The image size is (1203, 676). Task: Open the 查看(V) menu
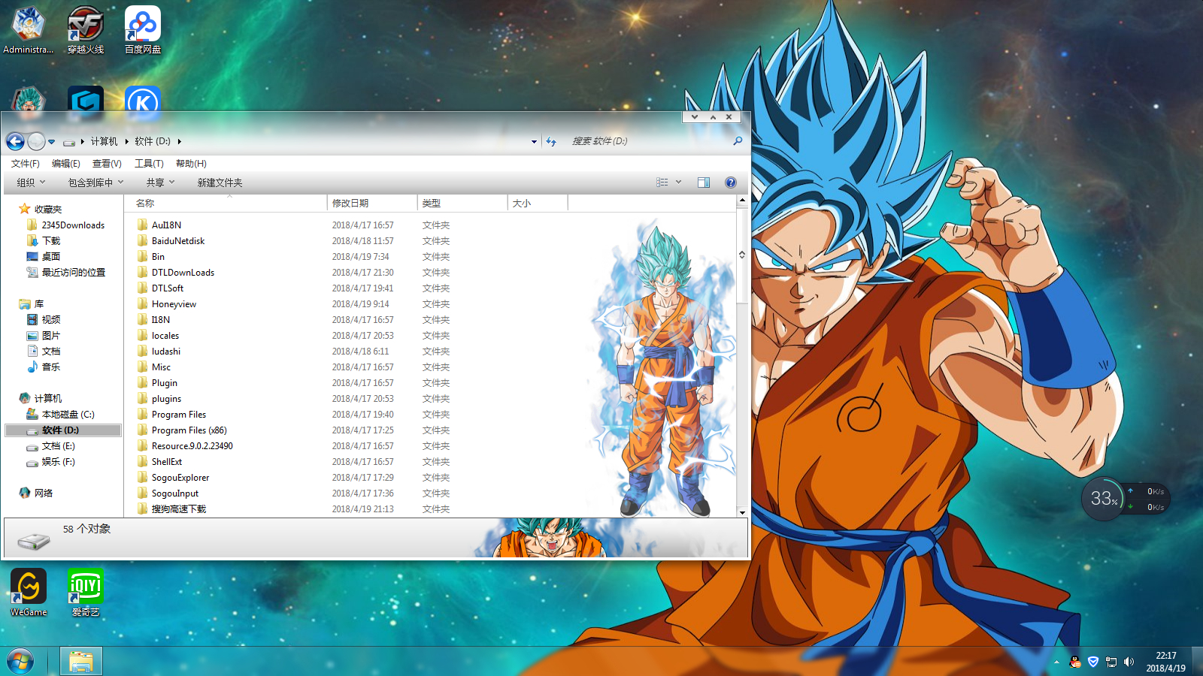point(107,164)
